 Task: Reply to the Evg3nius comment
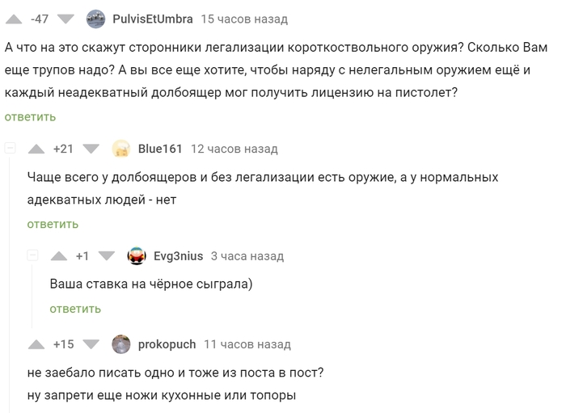click(75, 309)
